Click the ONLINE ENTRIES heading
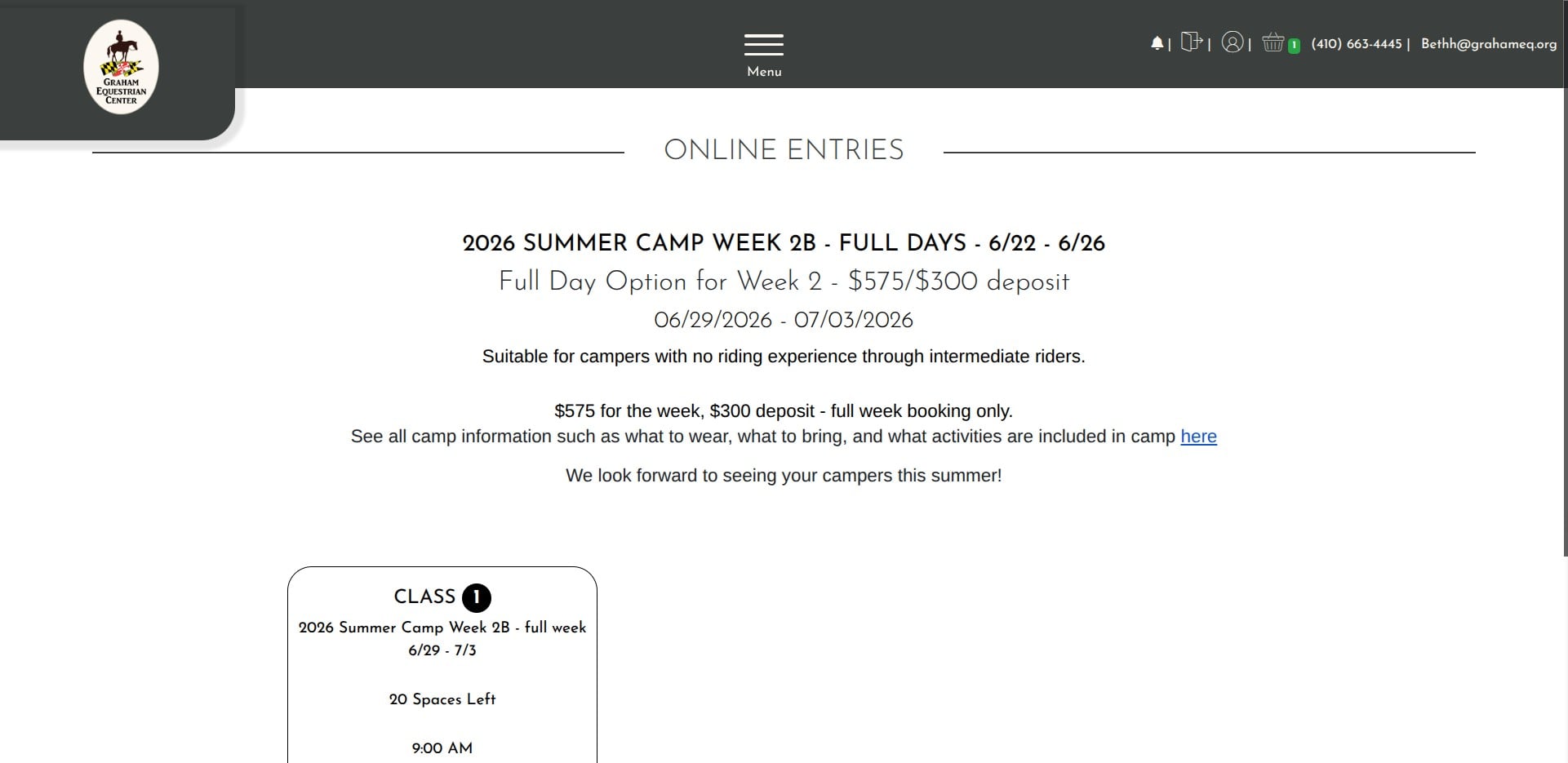The height and width of the screenshot is (763, 1568). point(784,150)
